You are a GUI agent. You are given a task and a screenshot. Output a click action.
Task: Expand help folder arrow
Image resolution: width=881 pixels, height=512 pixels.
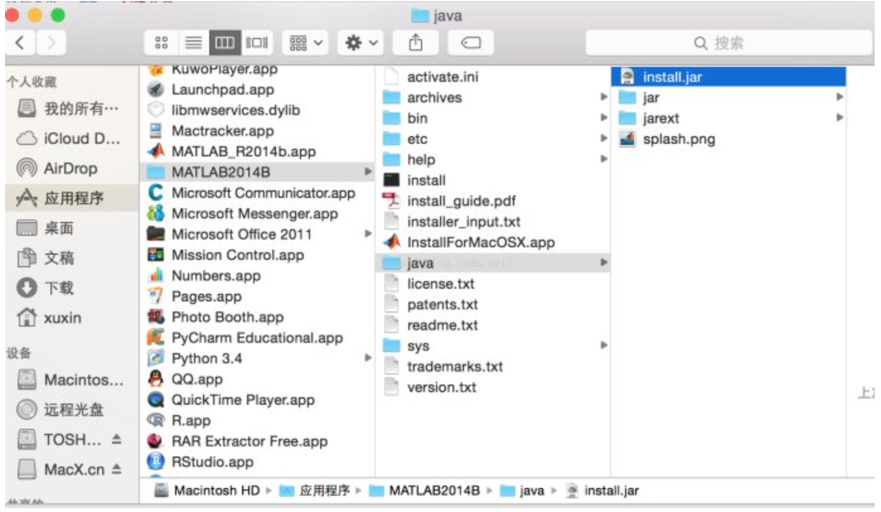pyautogui.click(x=604, y=160)
